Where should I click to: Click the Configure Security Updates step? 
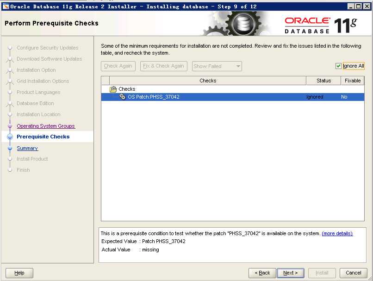click(x=47, y=48)
